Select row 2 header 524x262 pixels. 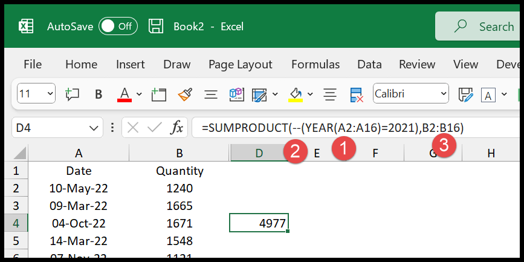pyautogui.click(x=16, y=188)
